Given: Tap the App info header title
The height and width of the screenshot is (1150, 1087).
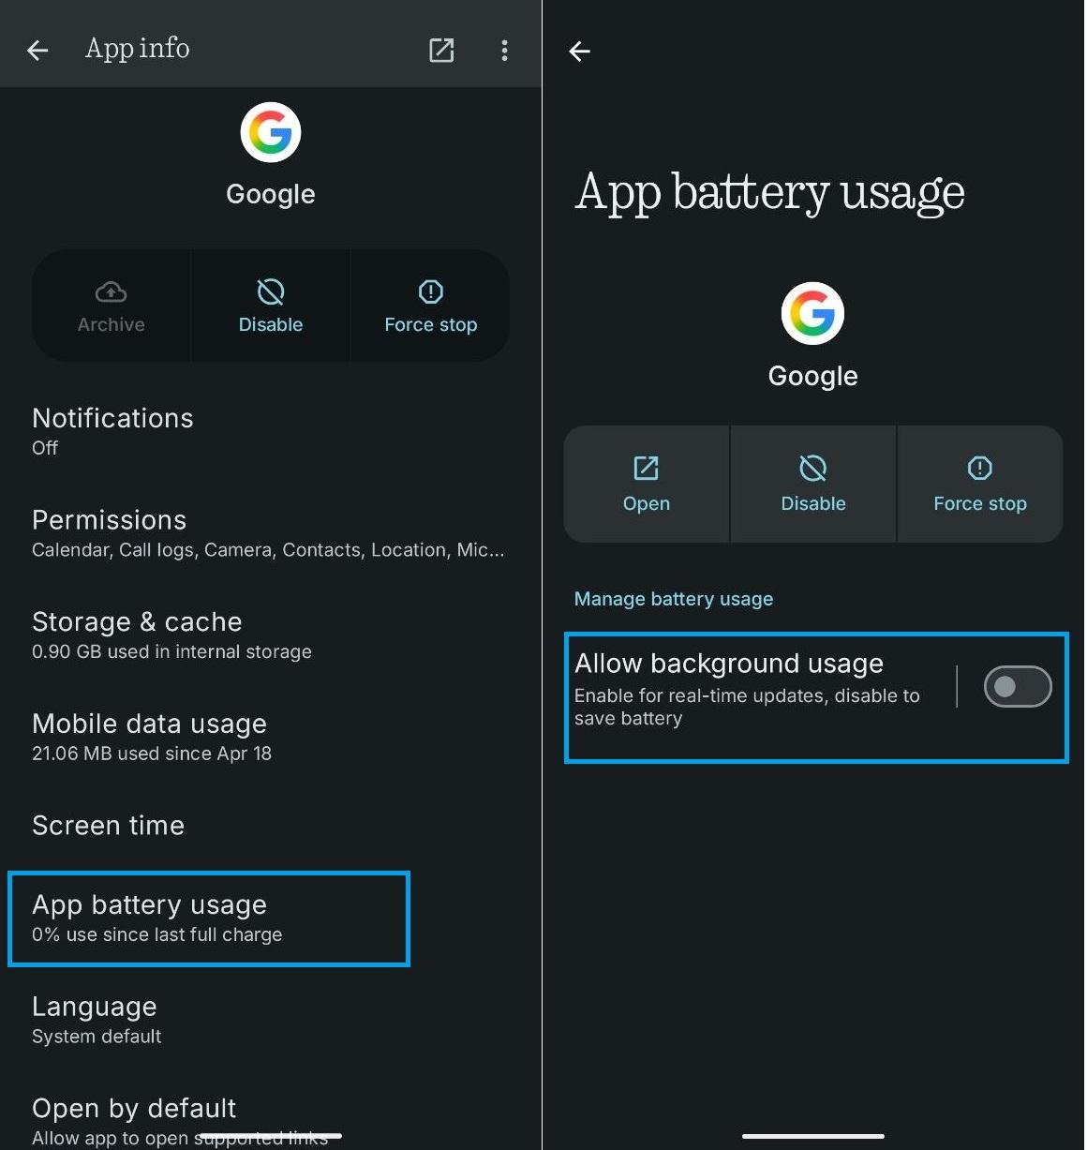Looking at the screenshot, I should [138, 49].
